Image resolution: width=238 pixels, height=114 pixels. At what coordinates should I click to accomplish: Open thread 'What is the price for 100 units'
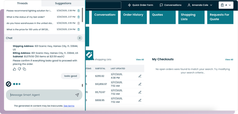click(x=28, y=29)
